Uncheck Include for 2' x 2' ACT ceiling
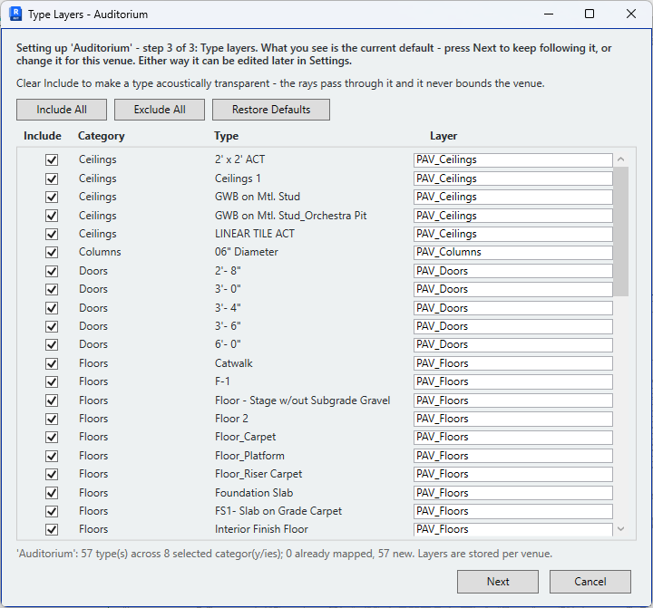Image resolution: width=653 pixels, height=608 pixels. (52, 159)
